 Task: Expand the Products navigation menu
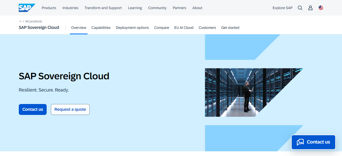point(49,8)
